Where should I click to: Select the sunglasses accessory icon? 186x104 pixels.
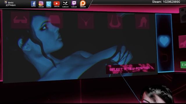pos(20,20)
